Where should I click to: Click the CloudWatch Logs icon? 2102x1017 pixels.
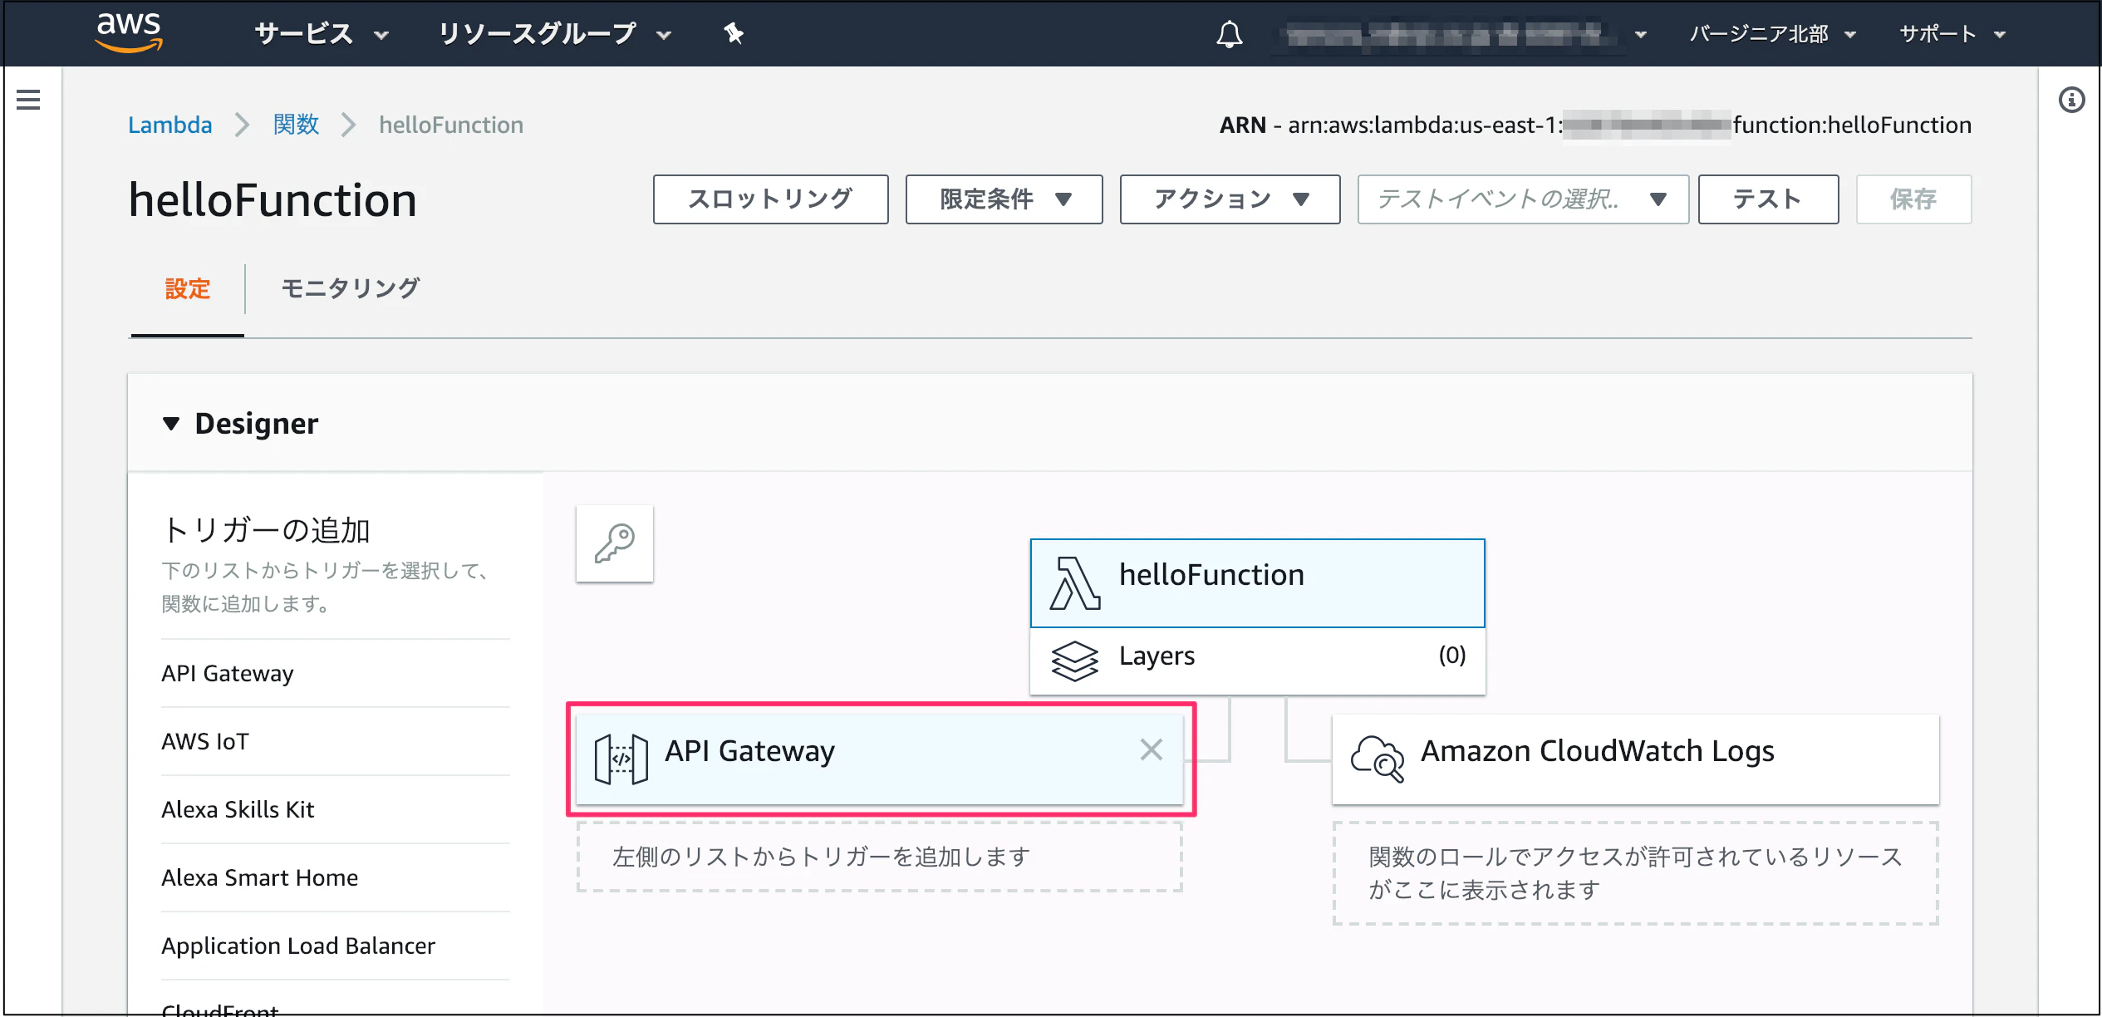pos(1378,759)
